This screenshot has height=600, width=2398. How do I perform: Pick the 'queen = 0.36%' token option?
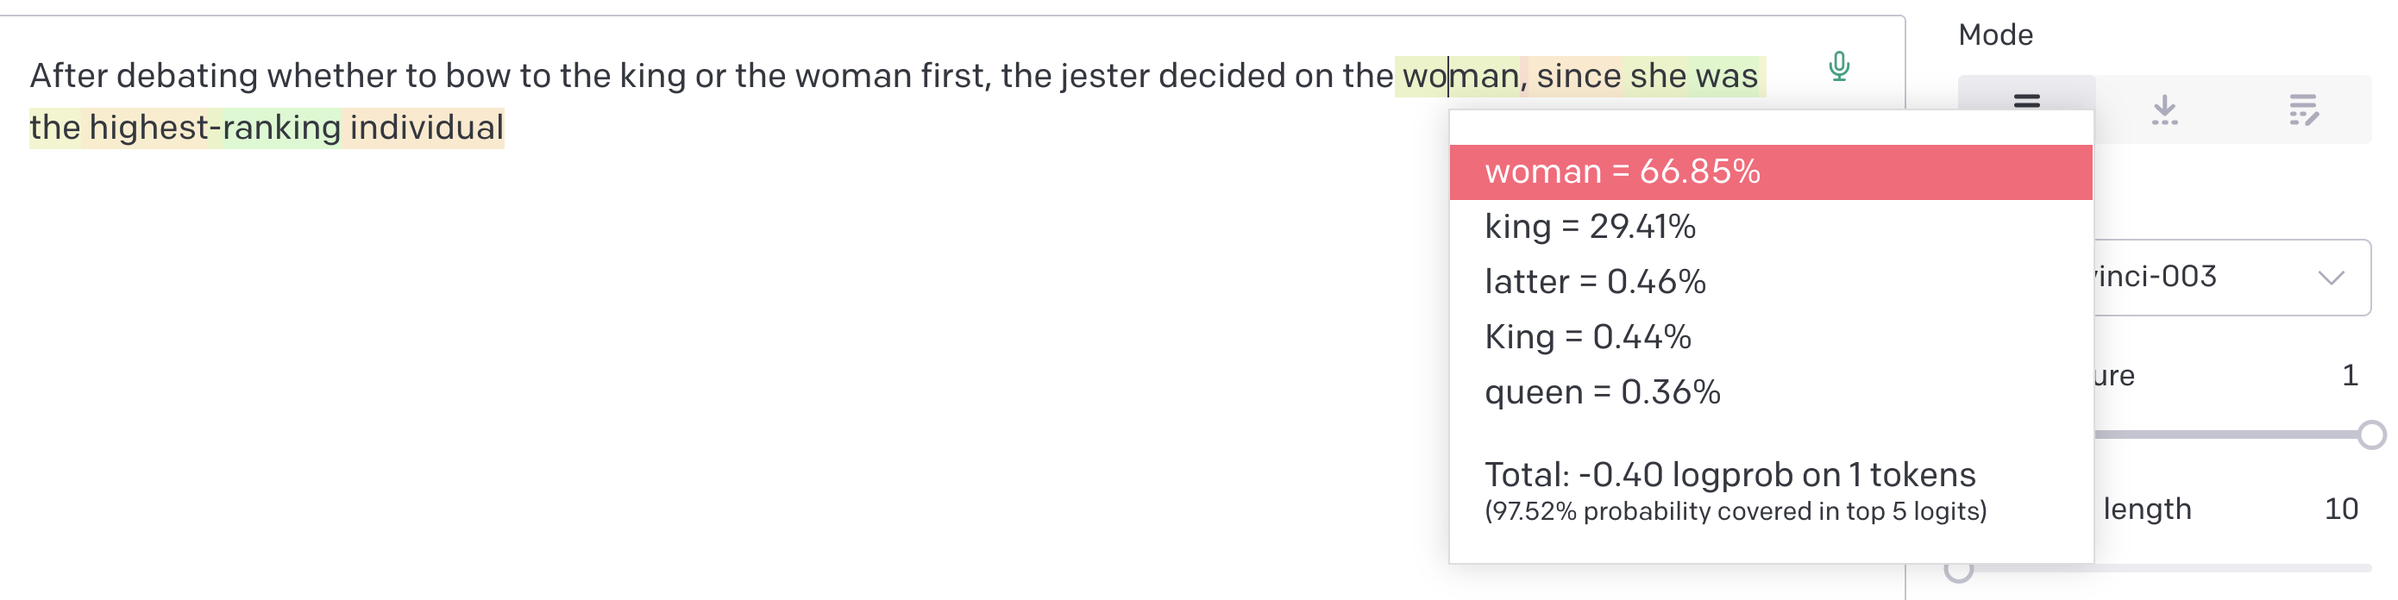point(1771,391)
